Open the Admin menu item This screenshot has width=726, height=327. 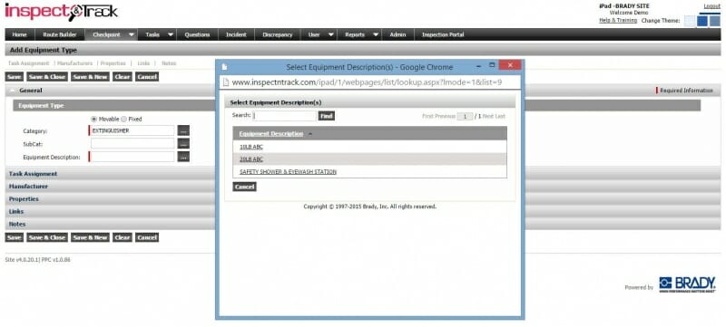coord(397,34)
